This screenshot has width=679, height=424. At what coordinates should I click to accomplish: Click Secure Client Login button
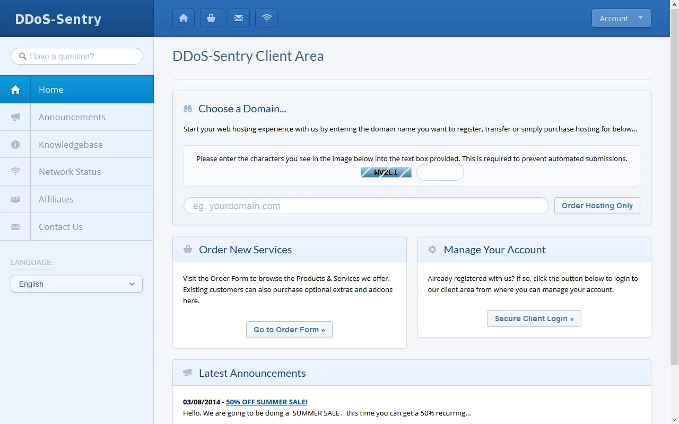tap(534, 319)
